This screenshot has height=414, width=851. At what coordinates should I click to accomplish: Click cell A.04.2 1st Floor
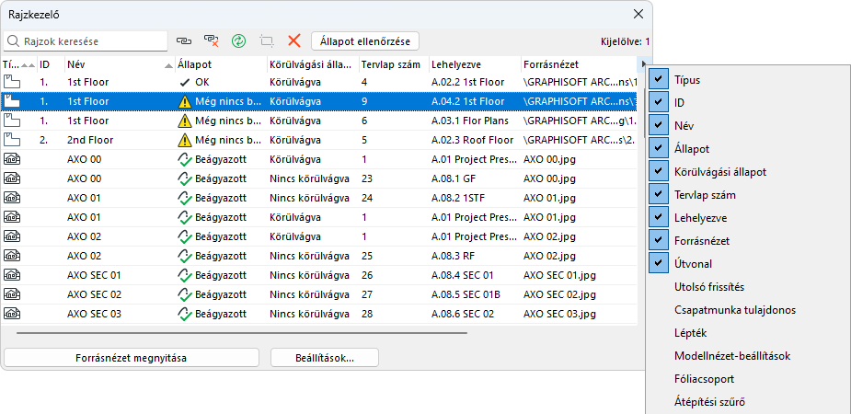coord(468,101)
